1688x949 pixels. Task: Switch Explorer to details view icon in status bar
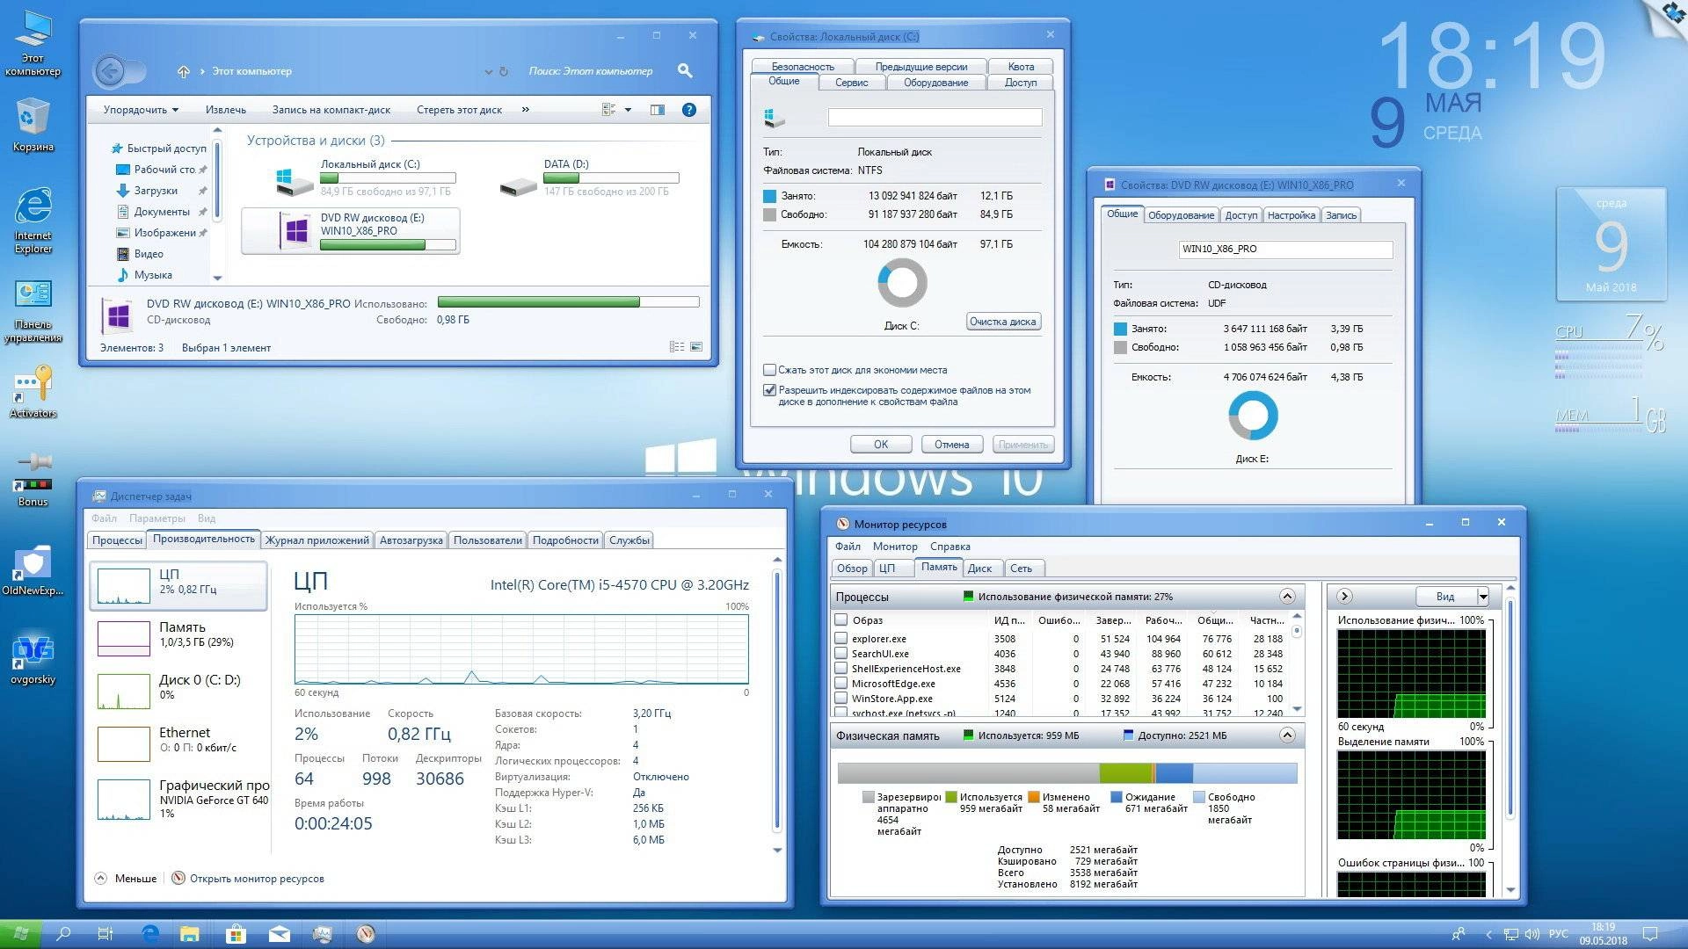[x=677, y=347]
